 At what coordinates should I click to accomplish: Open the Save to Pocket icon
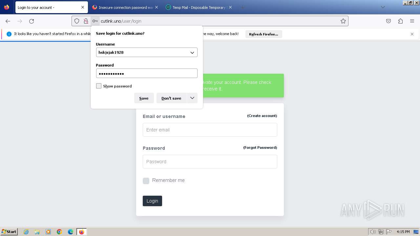pos(388,21)
